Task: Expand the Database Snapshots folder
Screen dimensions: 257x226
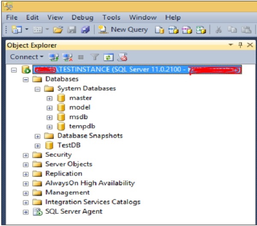Action: 38,136
